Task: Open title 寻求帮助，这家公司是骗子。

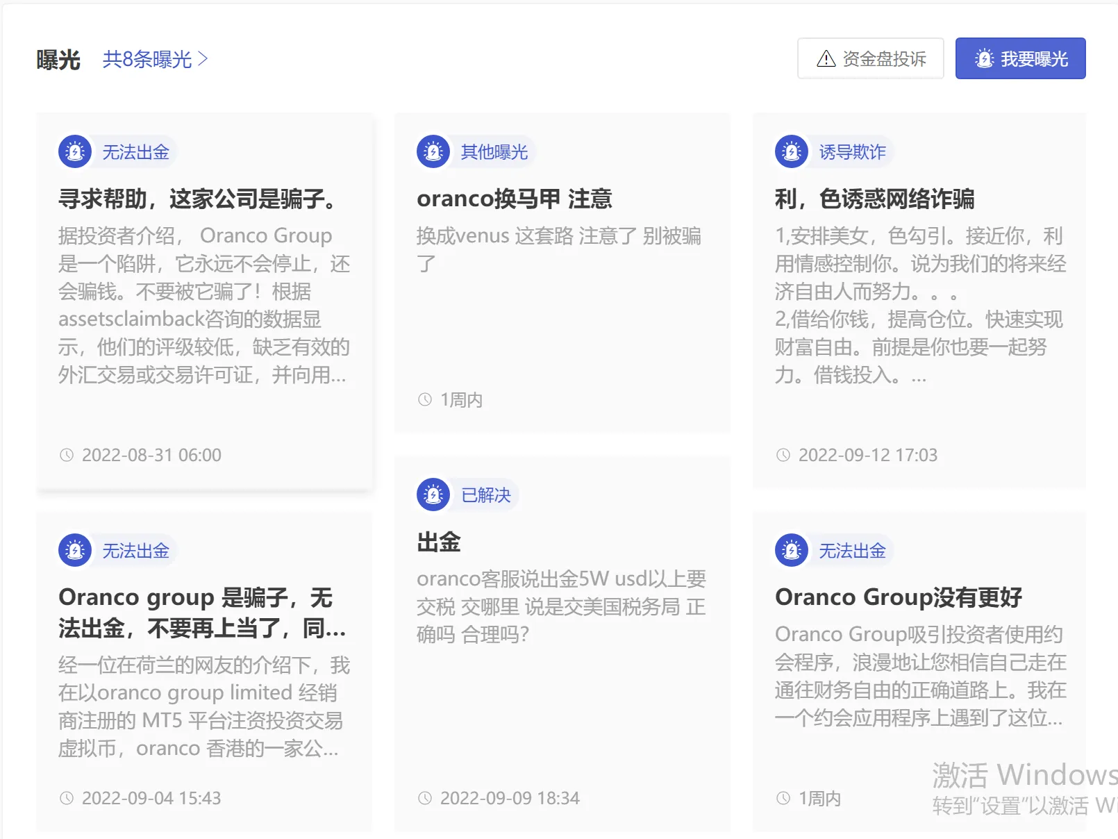Action: pos(198,199)
